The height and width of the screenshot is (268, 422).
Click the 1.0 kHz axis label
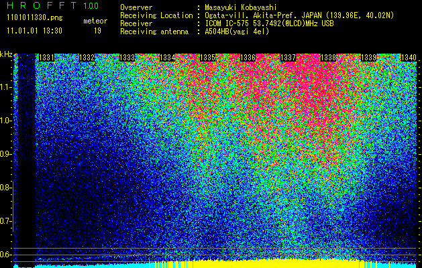[x=5, y=121]
